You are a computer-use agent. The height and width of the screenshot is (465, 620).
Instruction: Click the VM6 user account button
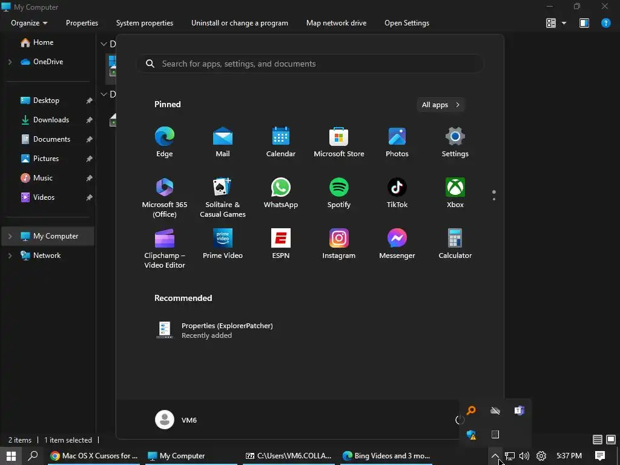pos(176,420)
